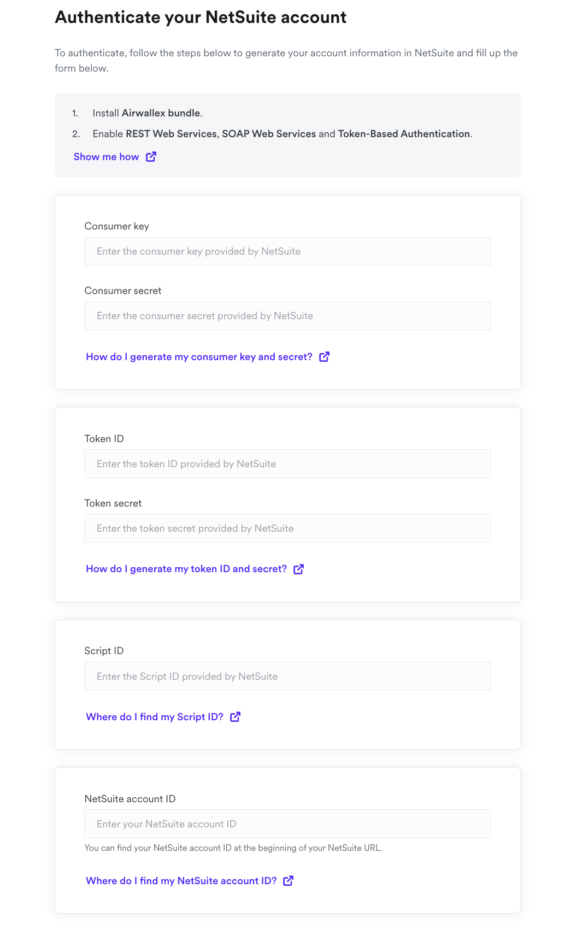
Task: Focus the Consumer secret input field
Action: pos(287,316)
